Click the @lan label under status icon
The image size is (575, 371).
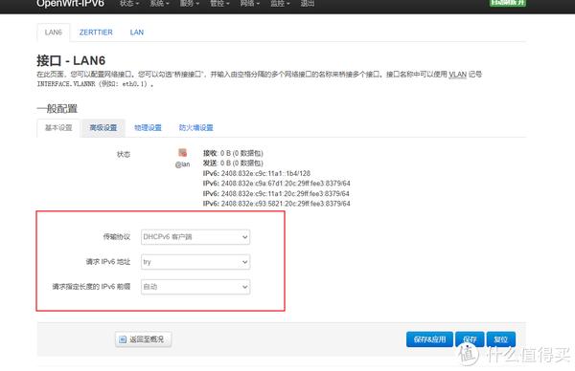point(182,164)
